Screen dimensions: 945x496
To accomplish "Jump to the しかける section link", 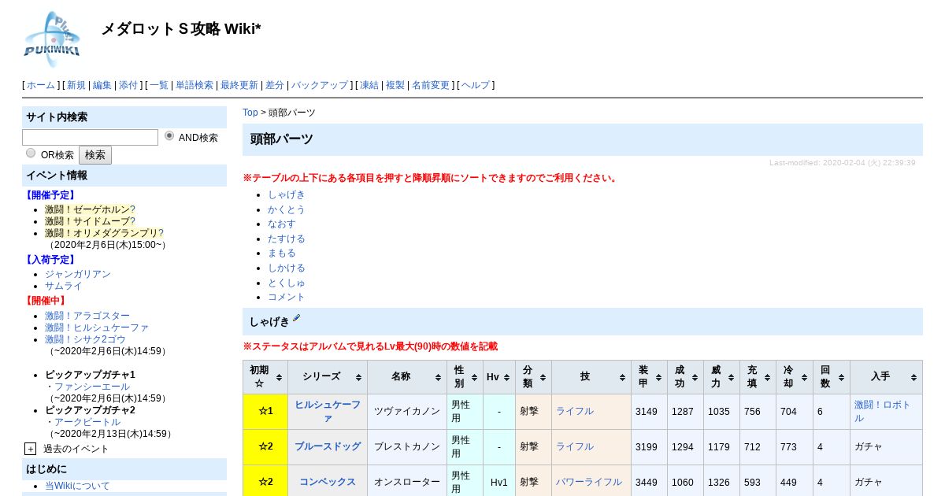I will tap(287, 268).
